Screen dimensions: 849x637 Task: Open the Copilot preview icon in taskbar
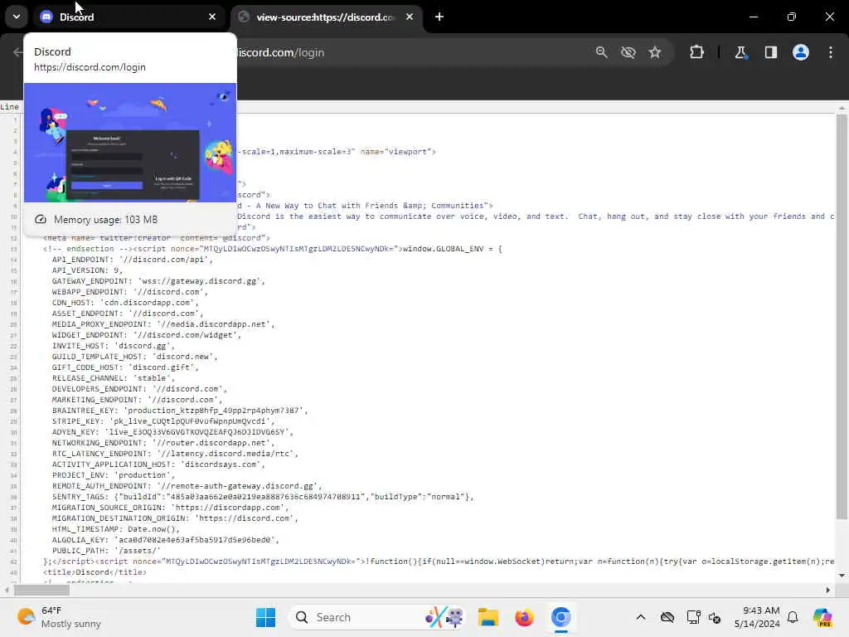tap(822, 617)
